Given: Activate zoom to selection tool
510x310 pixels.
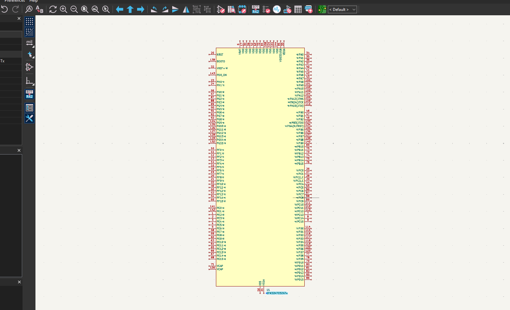Looking at the screenshot, I should [106, 9].
